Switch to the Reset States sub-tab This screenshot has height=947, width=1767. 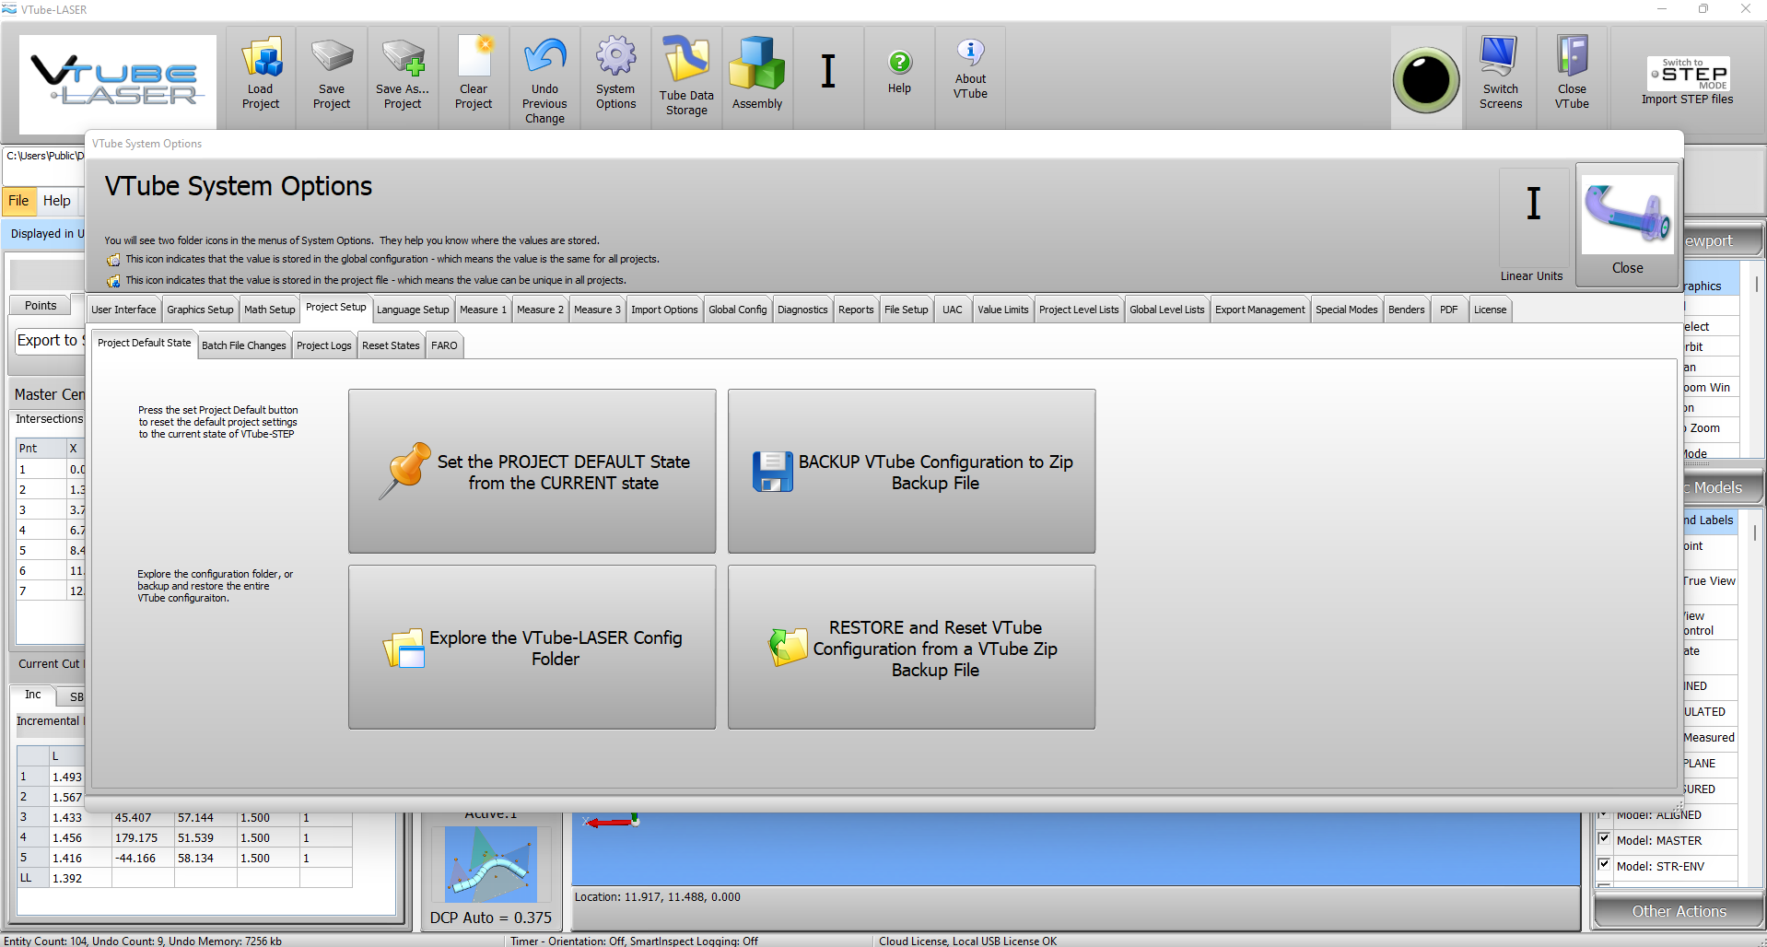[x=391, y=345]
